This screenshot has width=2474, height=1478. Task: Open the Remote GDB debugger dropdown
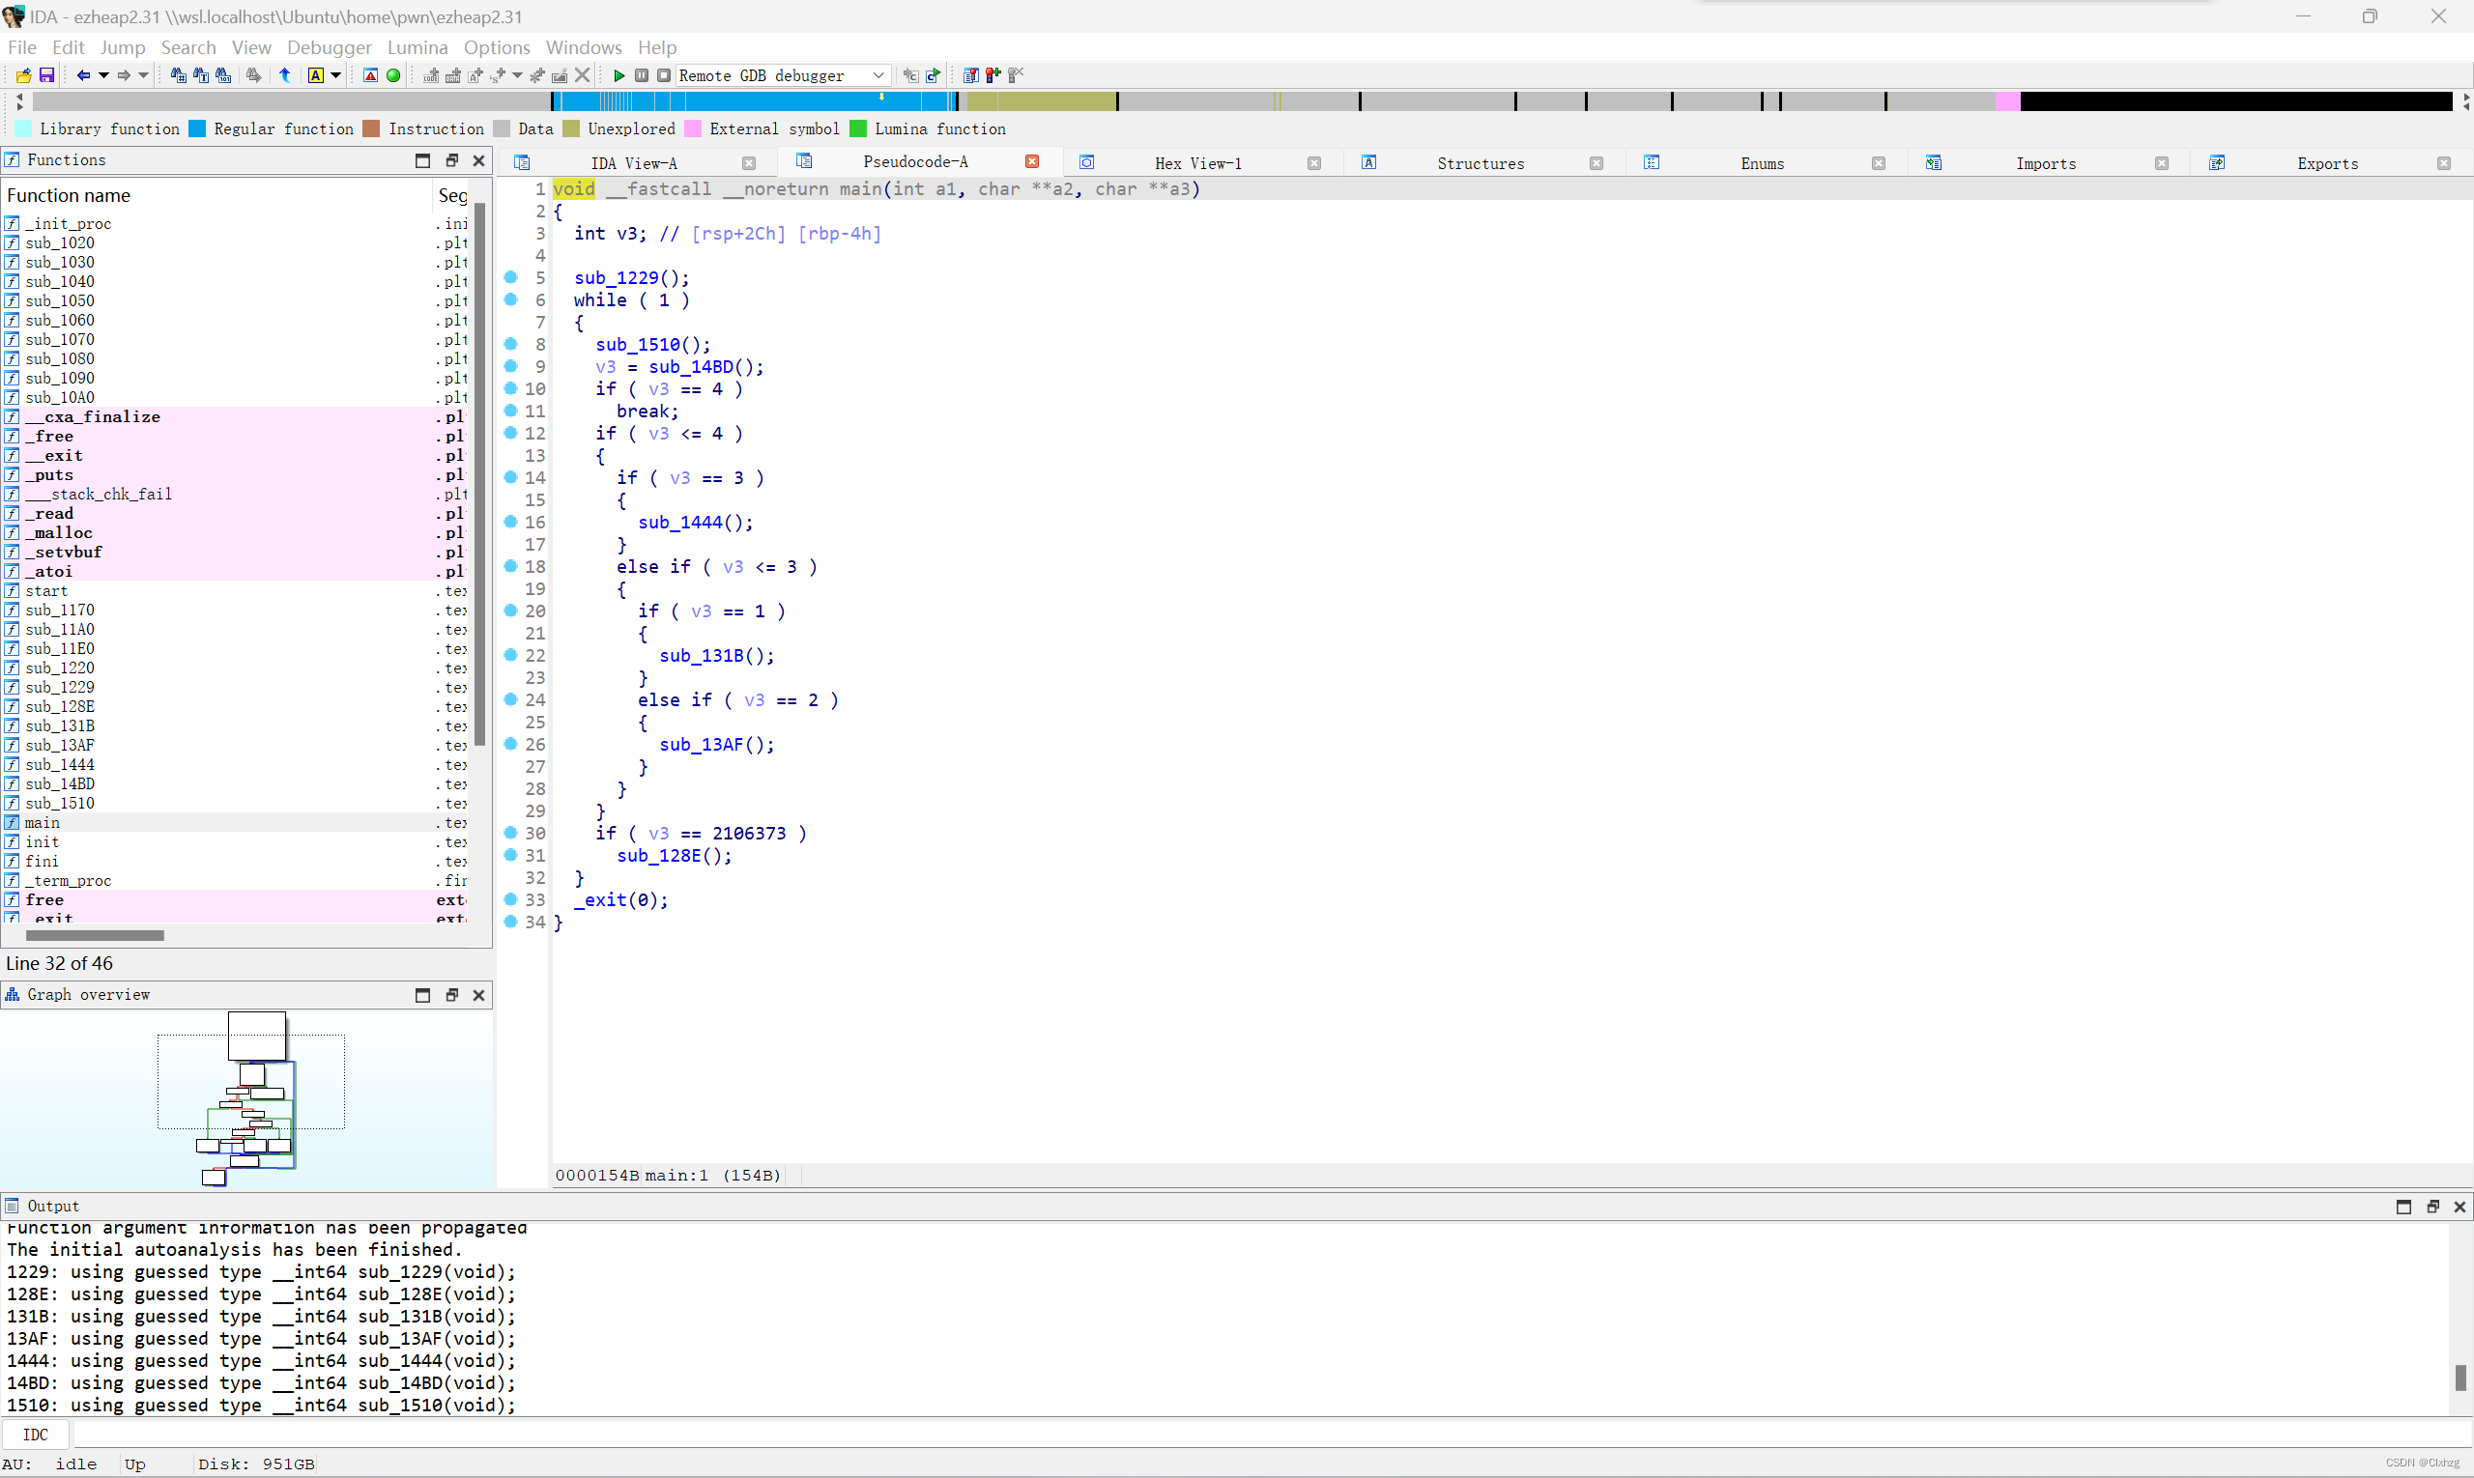877,75
